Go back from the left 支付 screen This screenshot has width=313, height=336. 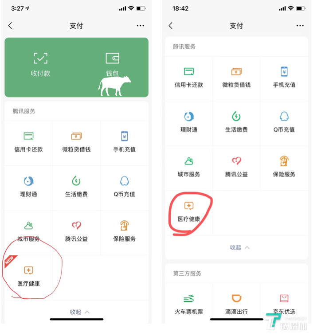tap(10, 26)
